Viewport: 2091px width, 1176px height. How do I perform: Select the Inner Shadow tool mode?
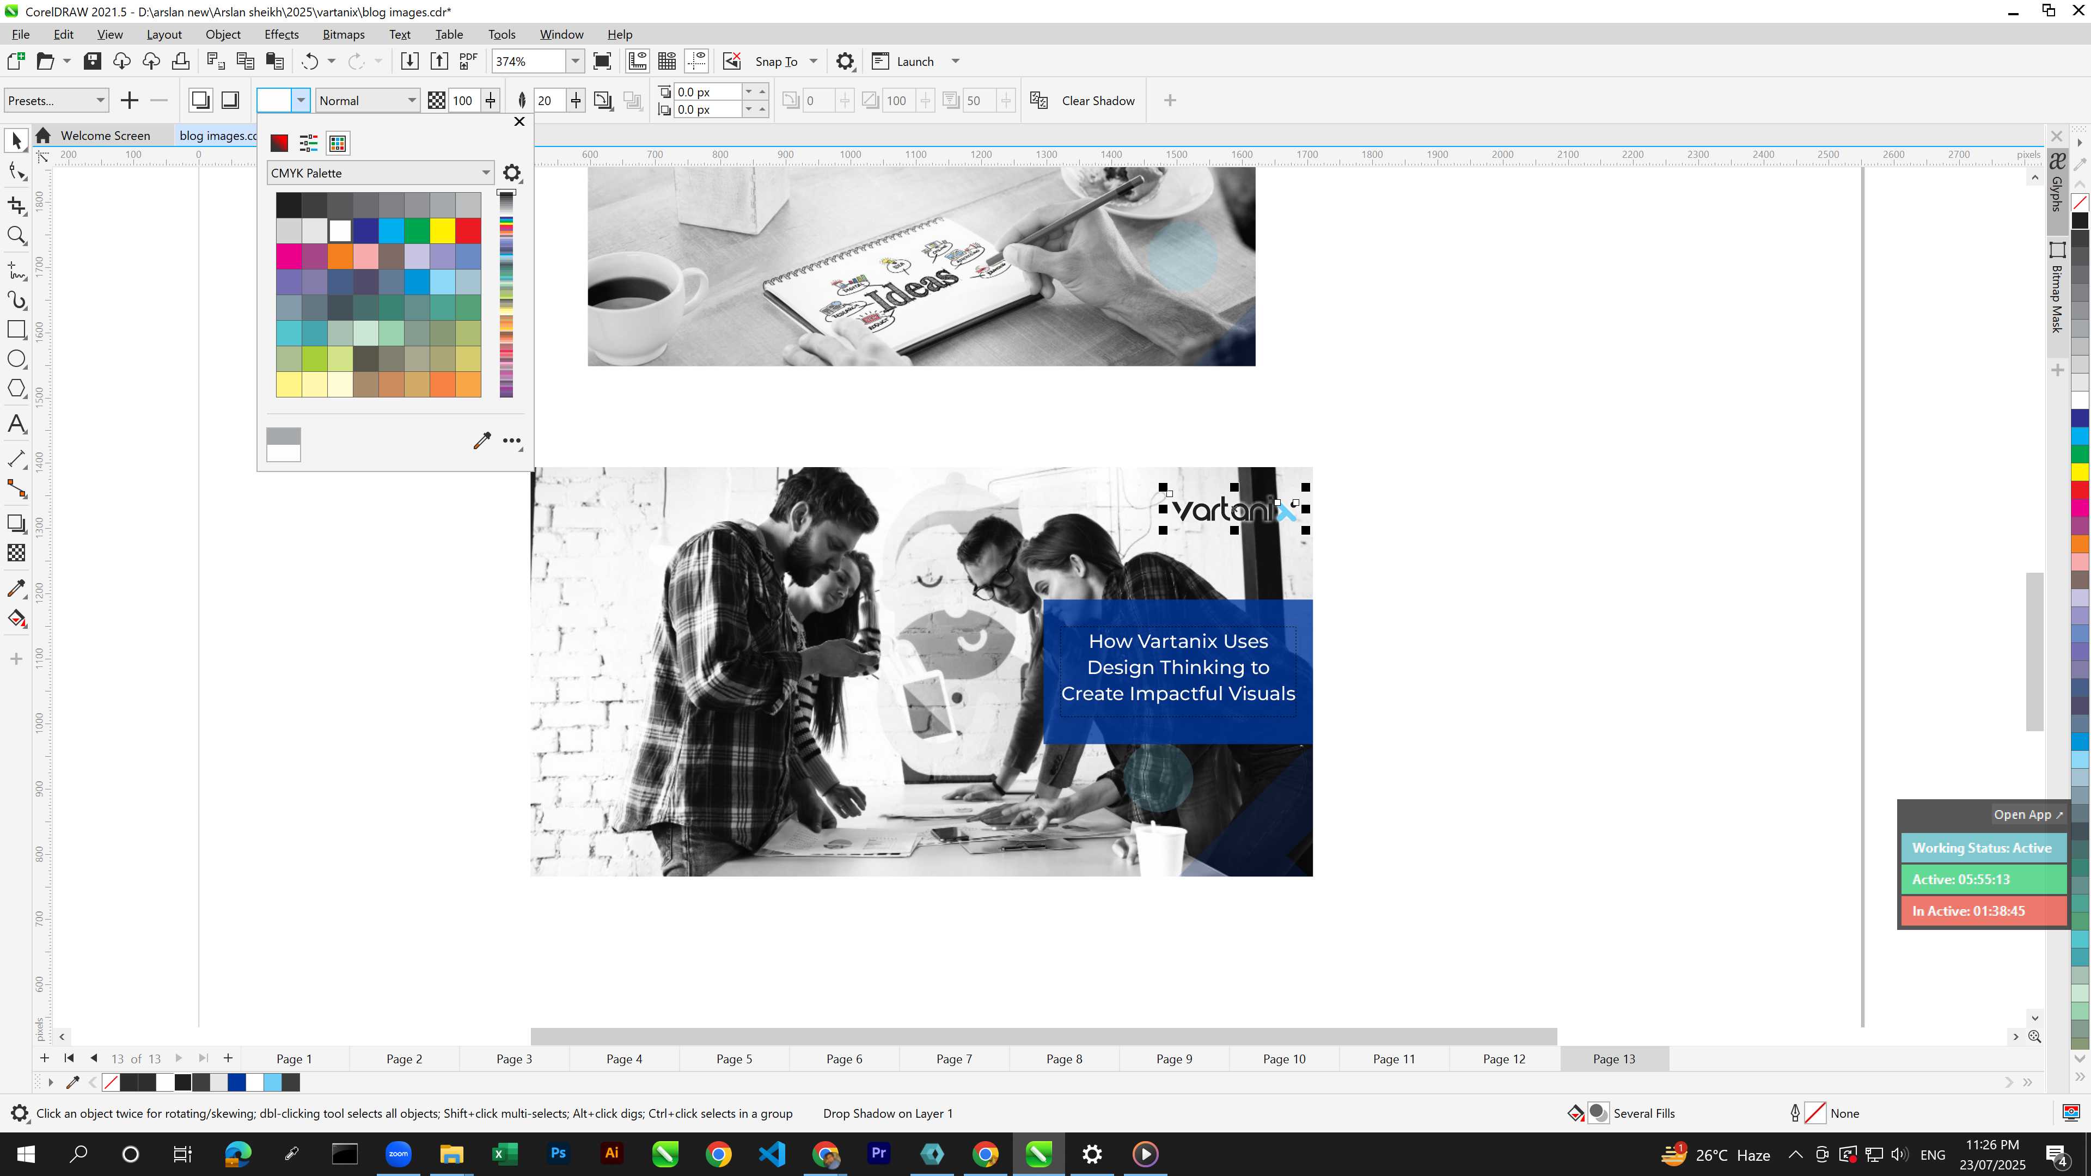pos(230,100)
